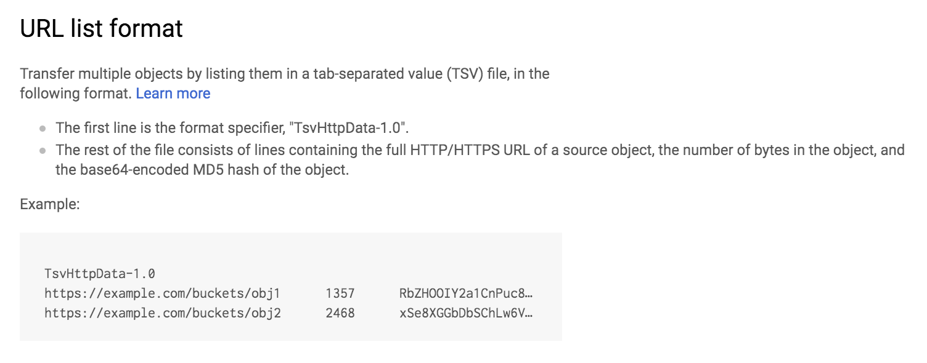Viewport: 927px width, 363px height.
Task: Open the Learn more link
Action: 173,94
